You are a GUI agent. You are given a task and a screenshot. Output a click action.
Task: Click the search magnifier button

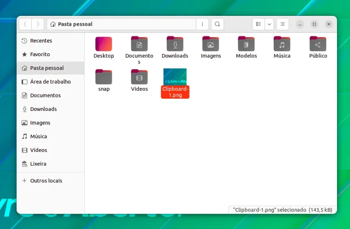217,24
